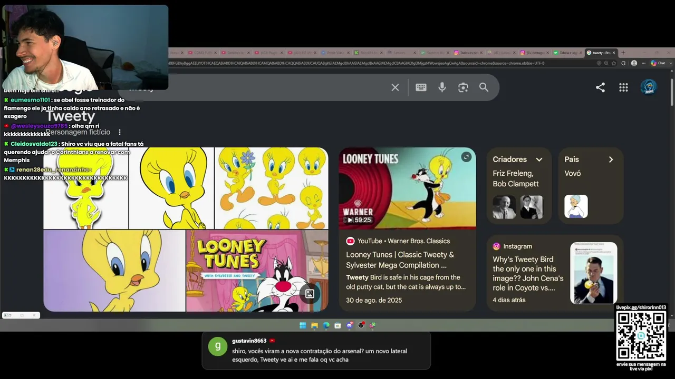
Task: Open John Cena Instagram post thumbnail
Action: pyautogui.click(x=594, y=273)
